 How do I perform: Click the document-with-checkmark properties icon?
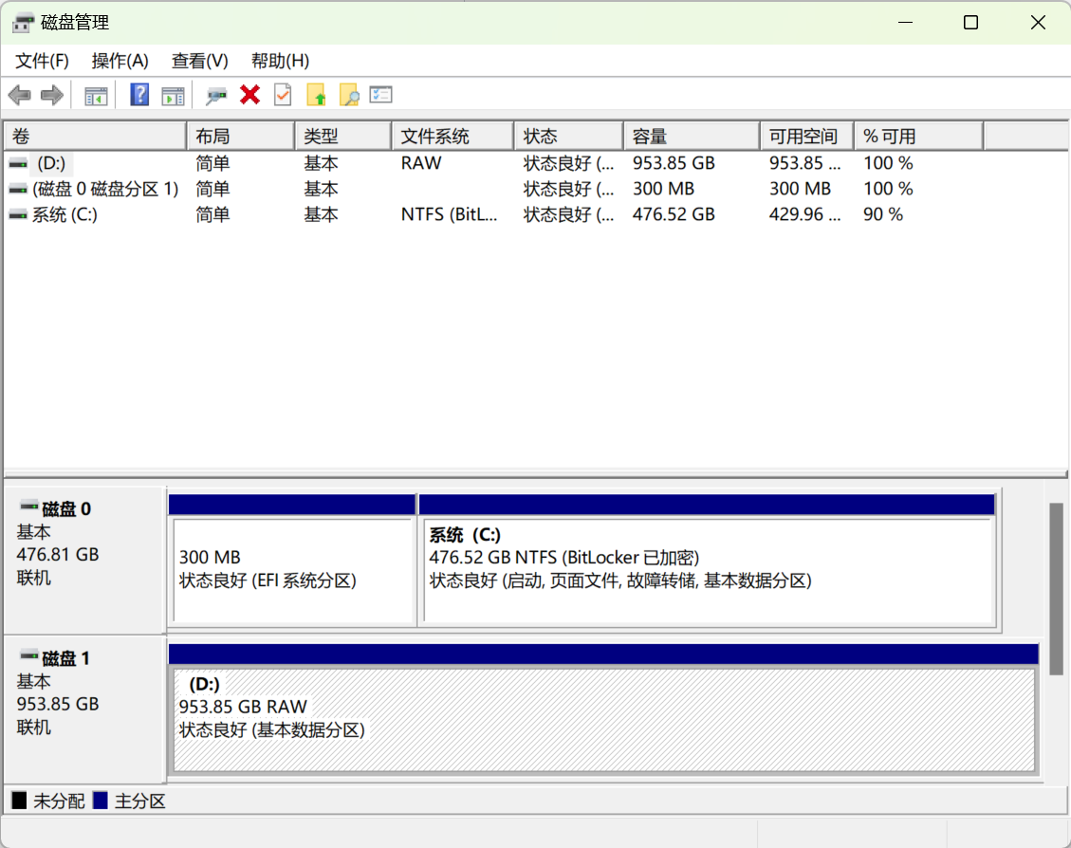[x=282, y=94]
